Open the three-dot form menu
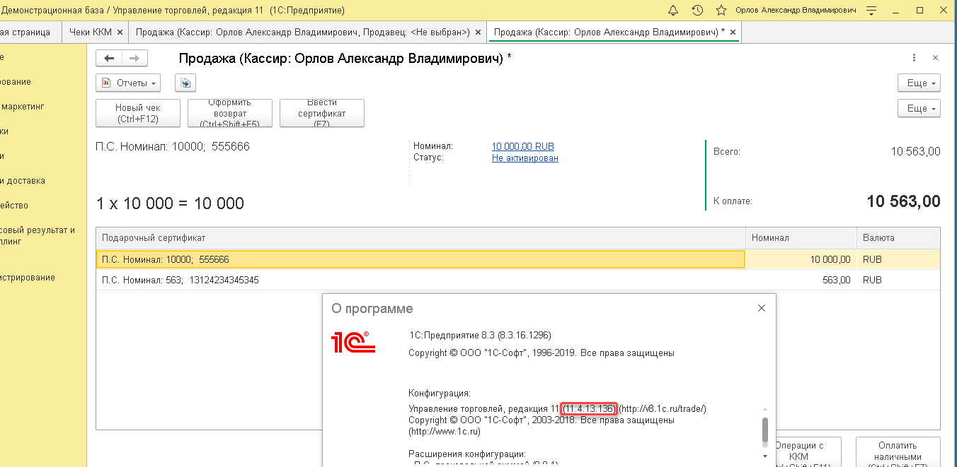This screenshot has height=467, width=957. (915, 58)
